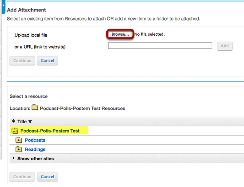This screenshot has height=187, width=244.
Task: Toggle the sort arrows beside Title
Action: click(x=14, y=121)
